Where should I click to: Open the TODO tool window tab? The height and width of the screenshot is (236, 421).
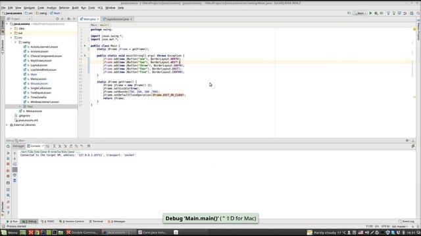click(48, 222)
